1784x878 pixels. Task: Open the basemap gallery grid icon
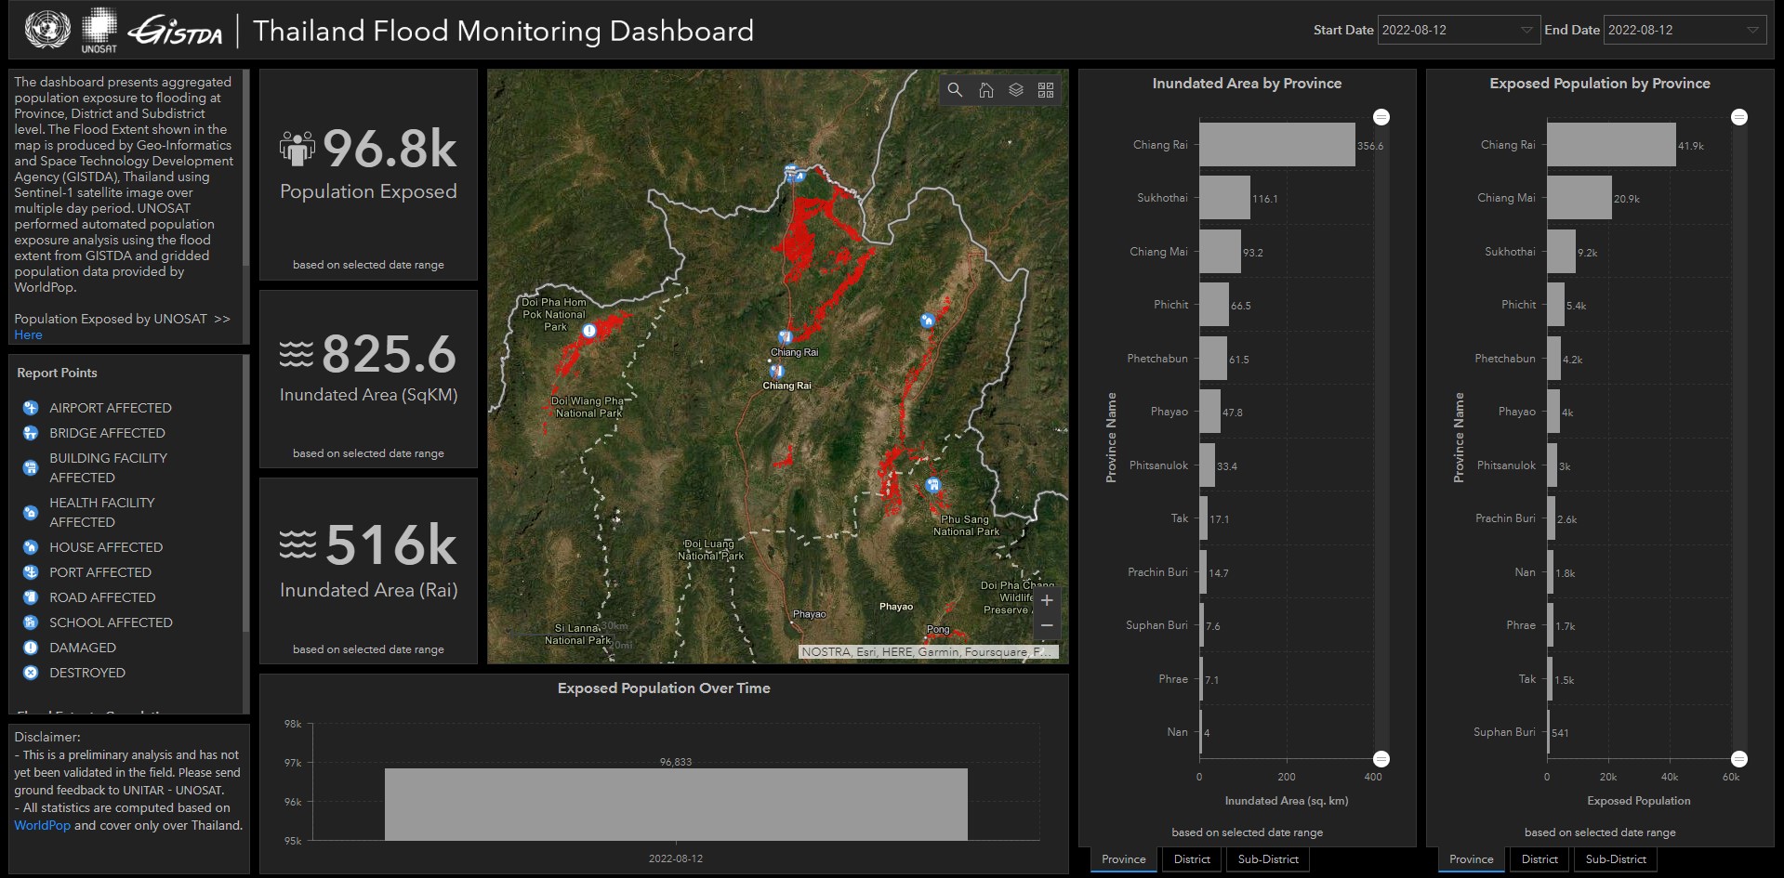coord(1046,90)
